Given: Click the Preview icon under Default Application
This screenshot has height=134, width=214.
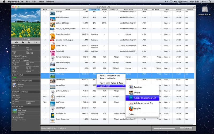Looking at the screenshot, I should coord(14,85).
